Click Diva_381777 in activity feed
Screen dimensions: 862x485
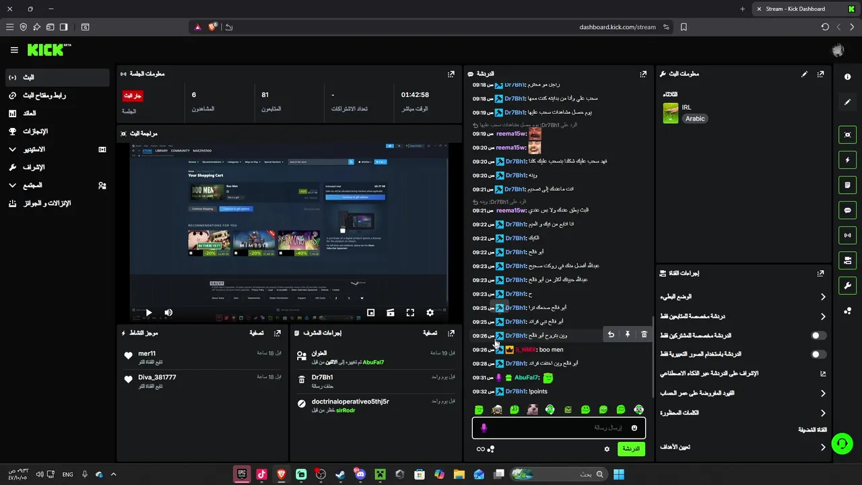click(x=157, y=377)
